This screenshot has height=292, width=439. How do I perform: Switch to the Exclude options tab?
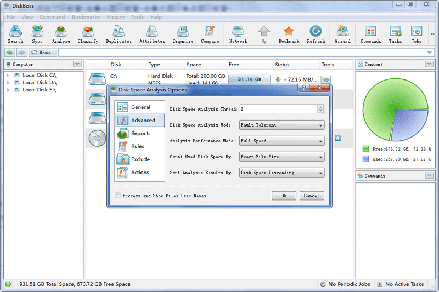(x=140, y=159)
